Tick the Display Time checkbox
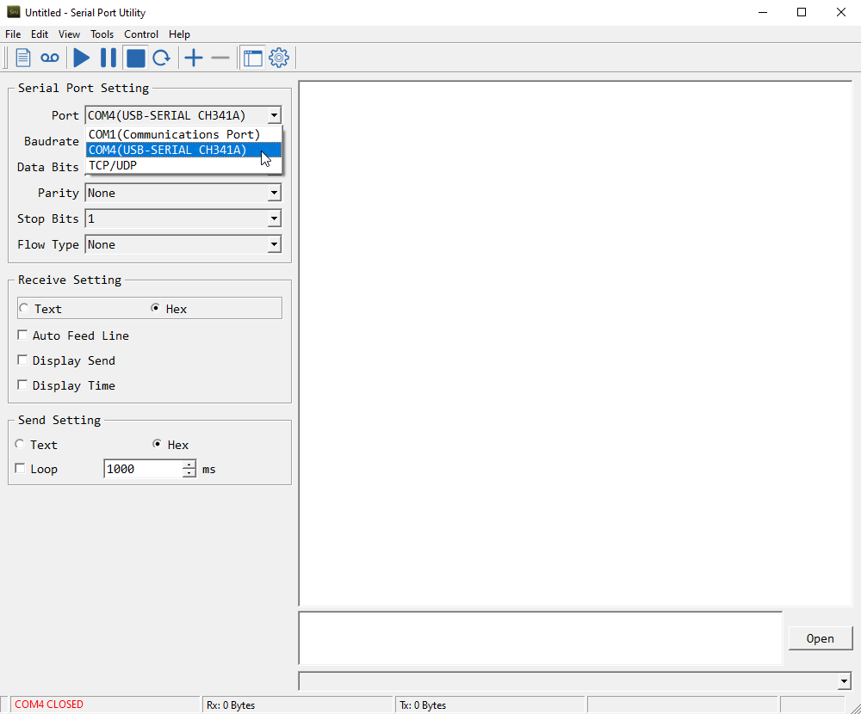 point(23,385)
